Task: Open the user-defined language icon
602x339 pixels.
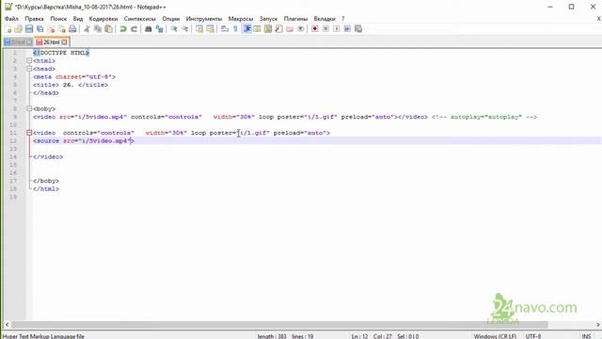Action: 257,29
